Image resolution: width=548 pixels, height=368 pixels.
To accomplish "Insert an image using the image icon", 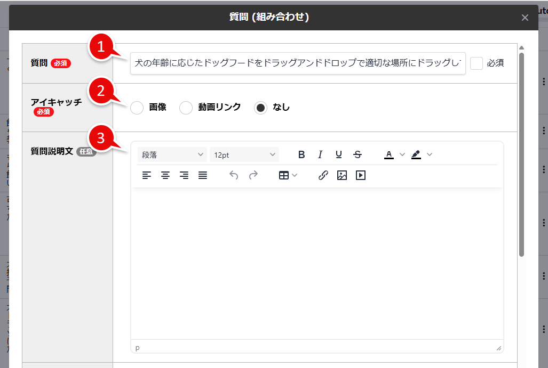I will coord(341,175).
